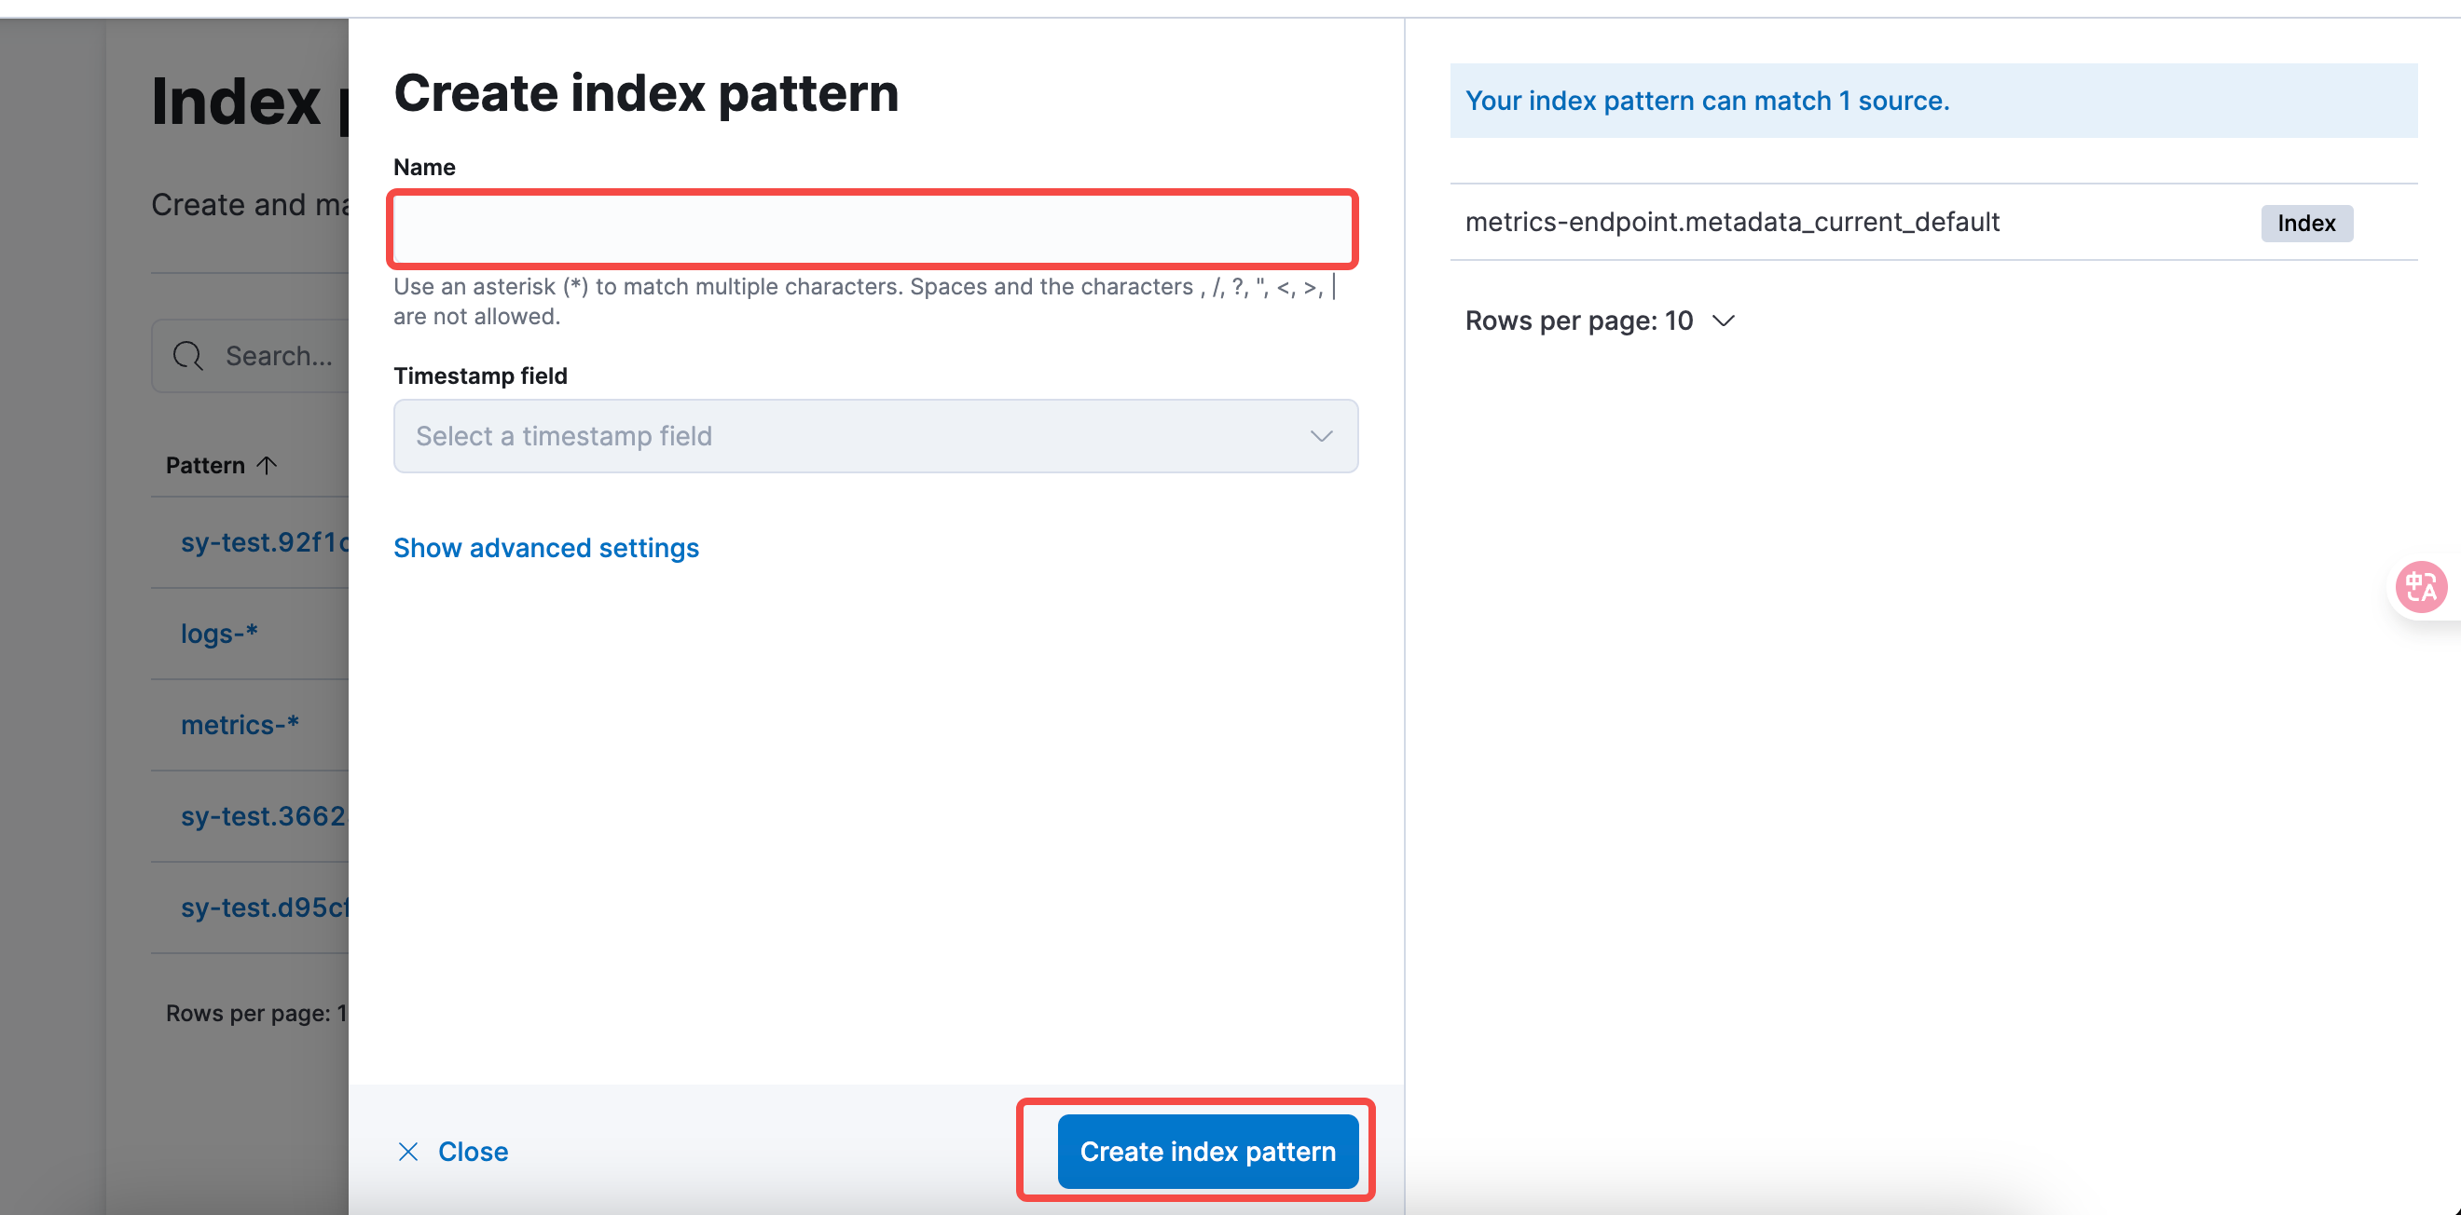The width and height of the screenshot is (2461, 1215).
Task: Open the Timestamp field dropdown
Action: pyautogui.click(x=874, y=436)
